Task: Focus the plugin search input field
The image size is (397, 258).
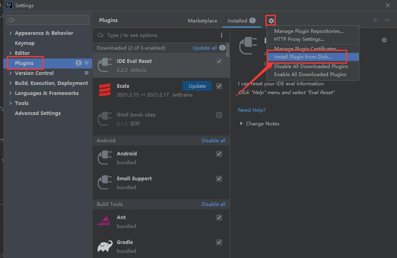Action: point(161,35)
